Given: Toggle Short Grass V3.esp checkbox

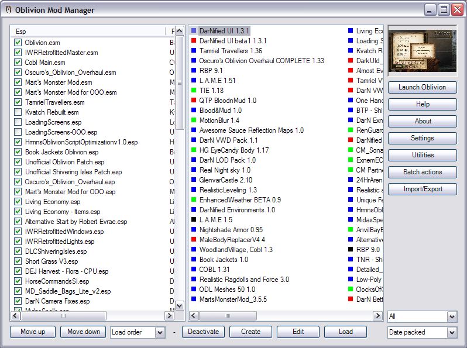Looking at the screenshot, I should 18,261.
